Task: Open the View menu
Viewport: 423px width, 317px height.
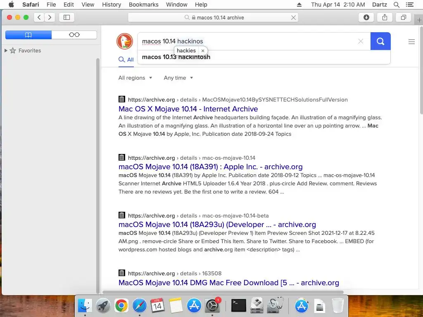Action: pyautogui.click(x=88, y=5)
